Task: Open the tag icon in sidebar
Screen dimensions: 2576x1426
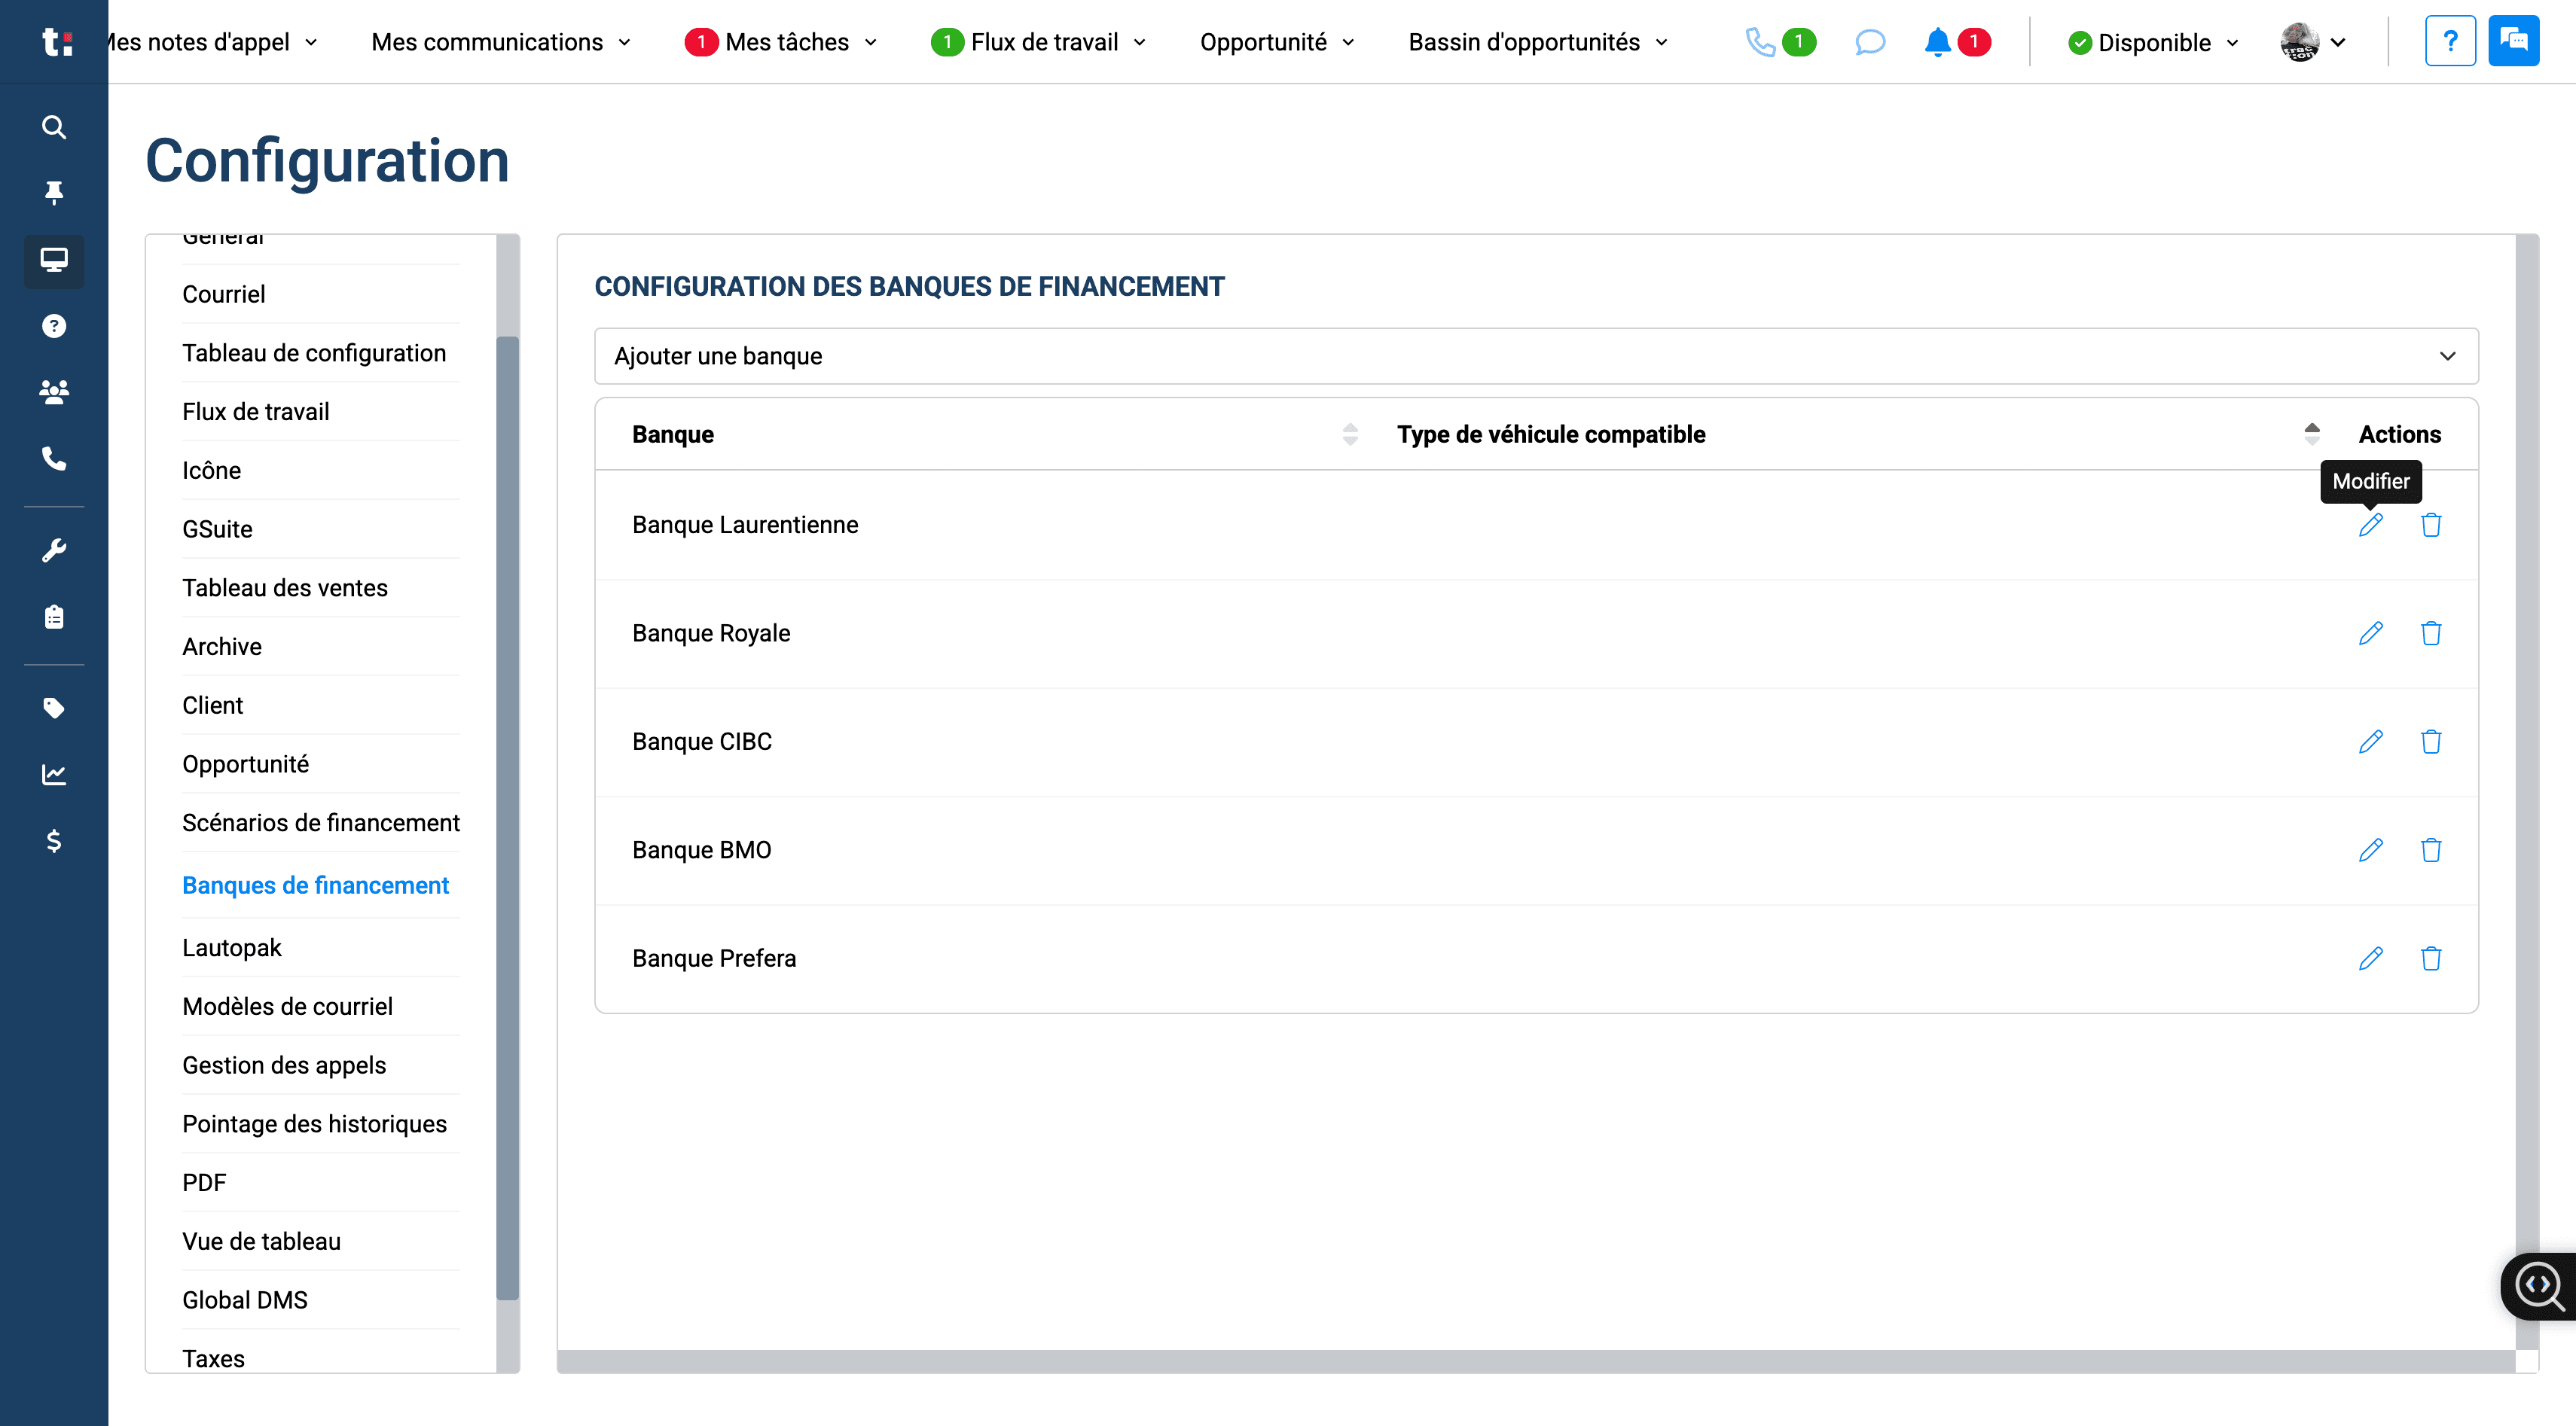Action: pos(54,708)
